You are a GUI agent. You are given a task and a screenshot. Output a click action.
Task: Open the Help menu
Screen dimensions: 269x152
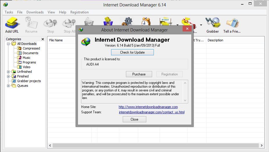(63, 12)
